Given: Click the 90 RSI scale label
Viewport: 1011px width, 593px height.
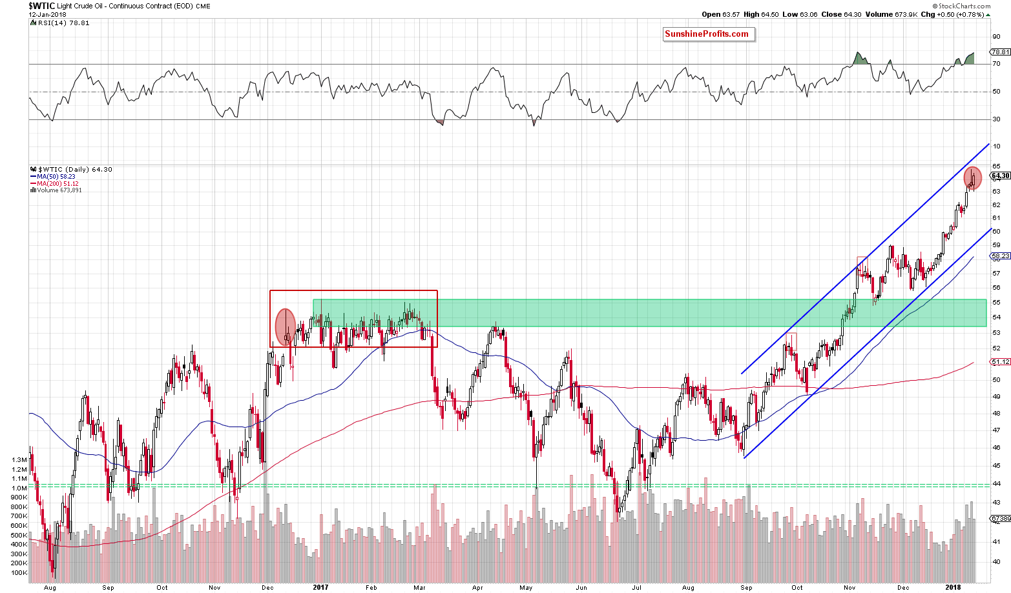Looking at the screenshot, I should click(997, 35).
